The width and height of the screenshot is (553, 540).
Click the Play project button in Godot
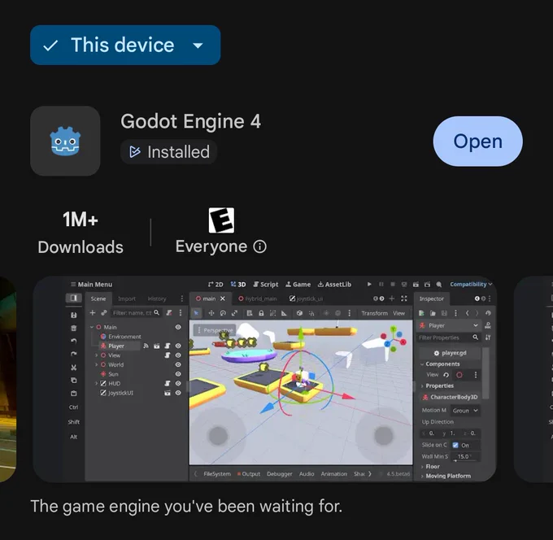coord(369,284)
